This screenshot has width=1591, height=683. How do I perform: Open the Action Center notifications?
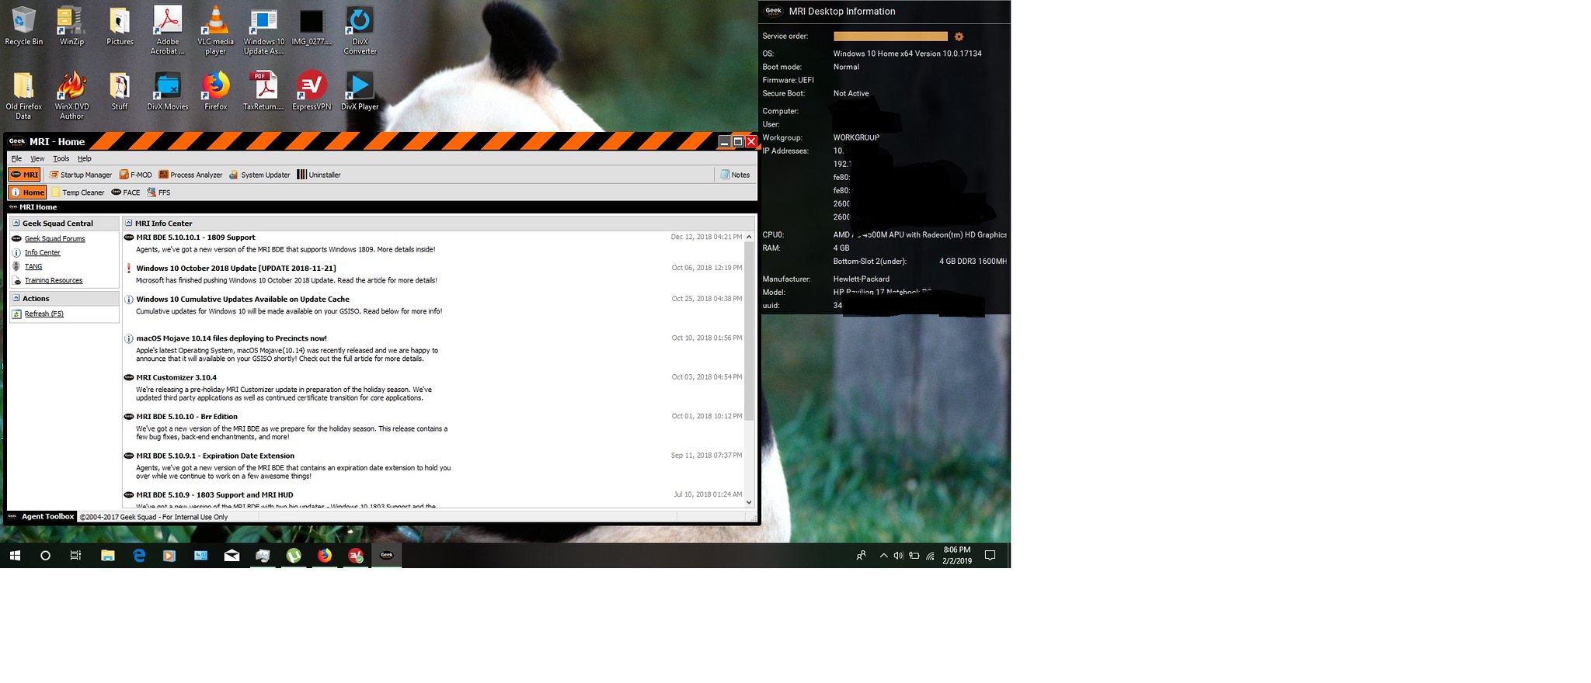tap(990, 556)
